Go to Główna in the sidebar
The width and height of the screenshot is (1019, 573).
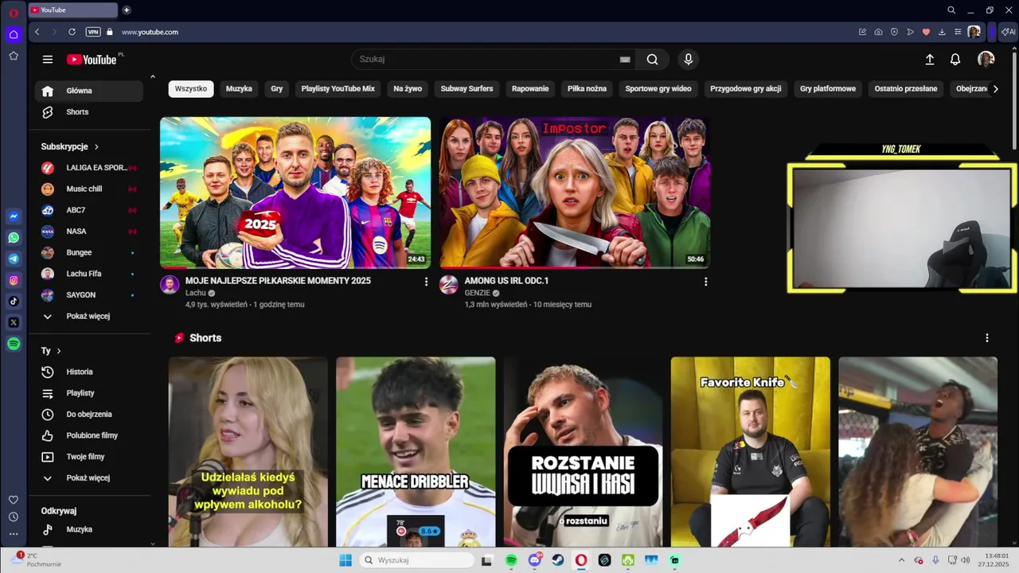coord(88,91)
